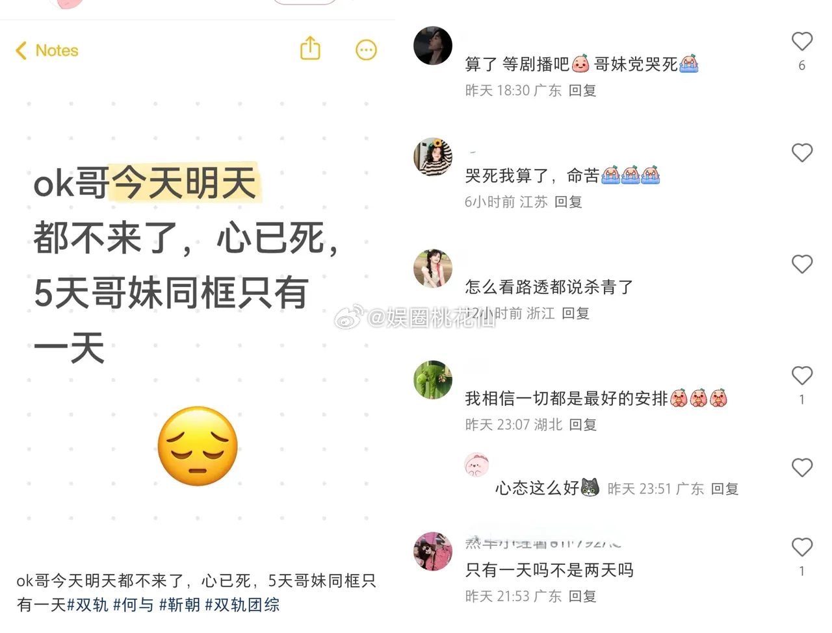Open sunflower-hat avatar of 江苏 commenter
This screenshot has width=832, height=633.
(433, 157)
